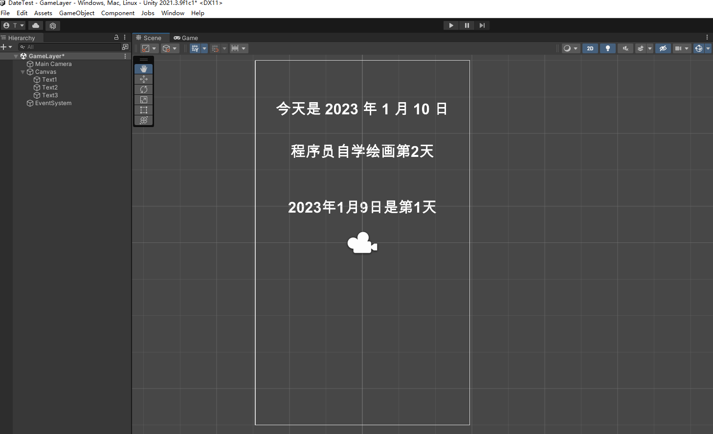This screenshot has width=713, height=434.
Task: Select the Move tool in Scene overlay
Action: [x=143, y=79]
